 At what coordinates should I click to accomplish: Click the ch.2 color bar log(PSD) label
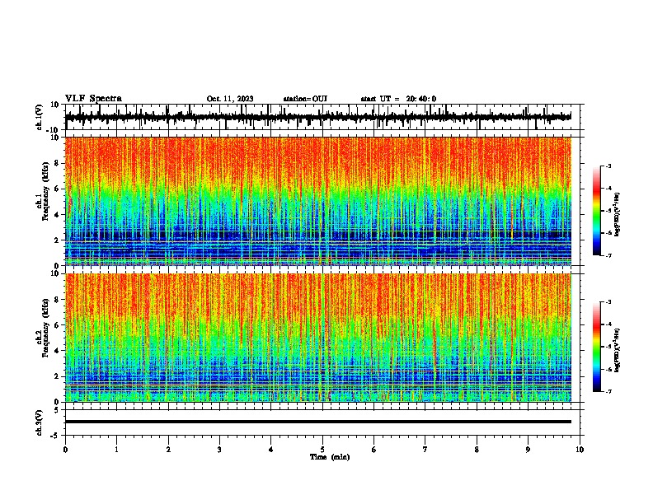pyautogui.click(x=617, y=350)
